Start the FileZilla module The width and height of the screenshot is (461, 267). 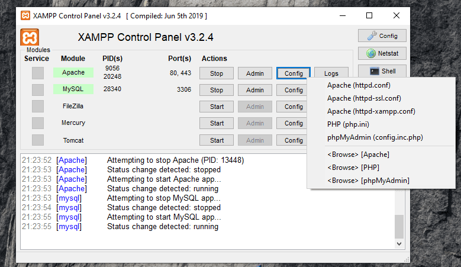[x=217, y=107]
